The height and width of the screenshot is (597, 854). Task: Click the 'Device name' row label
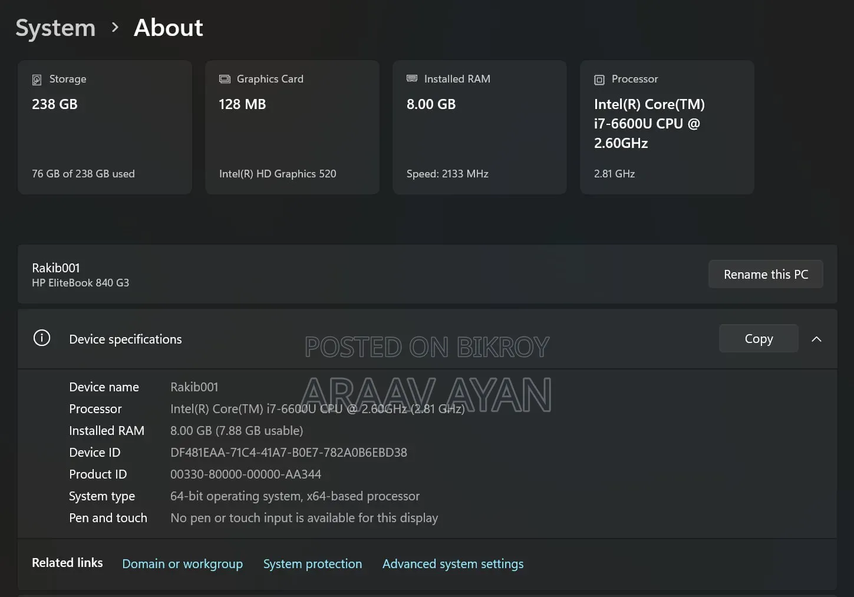[x=104, y=387]
